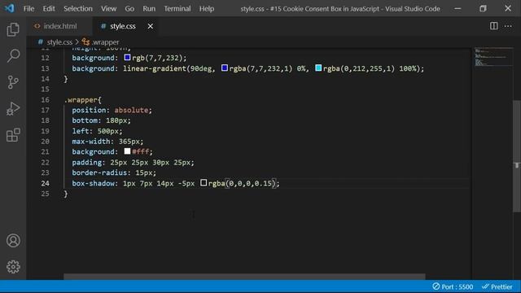Click the VS Code logo icon

[x=9, y=8]
